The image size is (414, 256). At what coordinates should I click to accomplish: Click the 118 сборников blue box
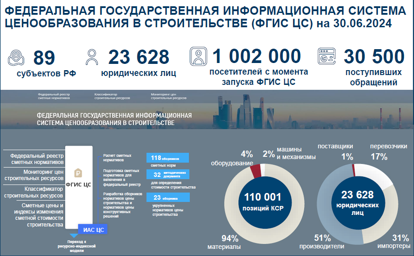tap(167, 158)
